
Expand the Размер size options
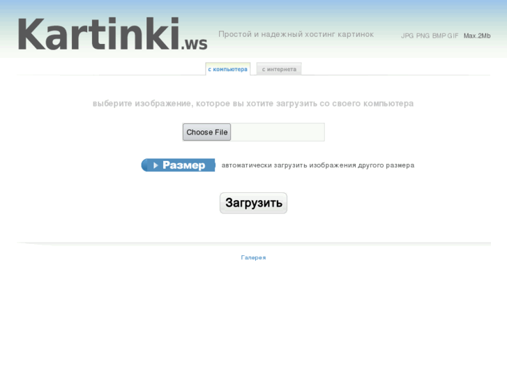pyautogui.click(x=178, y=165)
